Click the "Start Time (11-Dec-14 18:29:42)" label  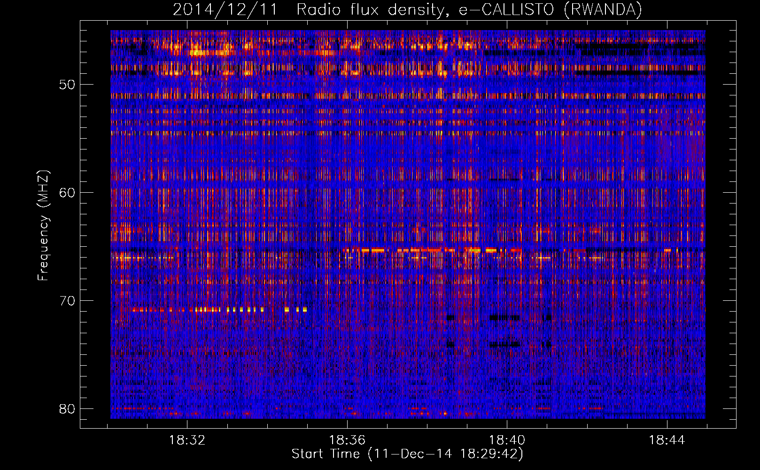tap(407, 454)
